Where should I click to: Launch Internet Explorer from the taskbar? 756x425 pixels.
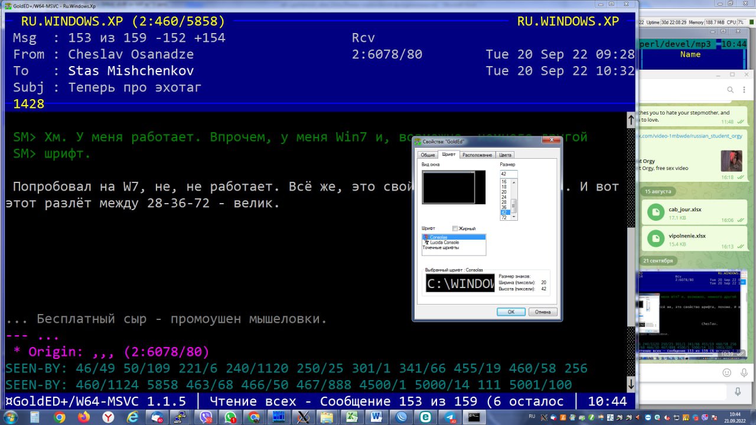coord(133,417)
